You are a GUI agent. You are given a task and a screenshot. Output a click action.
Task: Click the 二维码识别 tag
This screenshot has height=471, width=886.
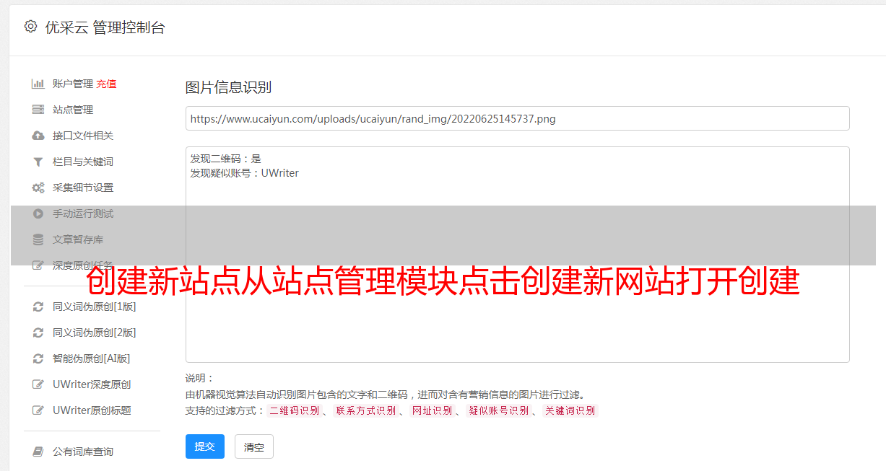pos(294,410)
